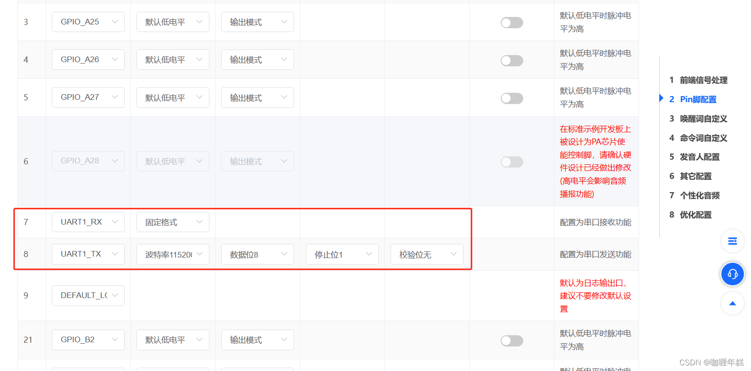Open 输出模式 dropdown in GPIO_A26 row

257,60
